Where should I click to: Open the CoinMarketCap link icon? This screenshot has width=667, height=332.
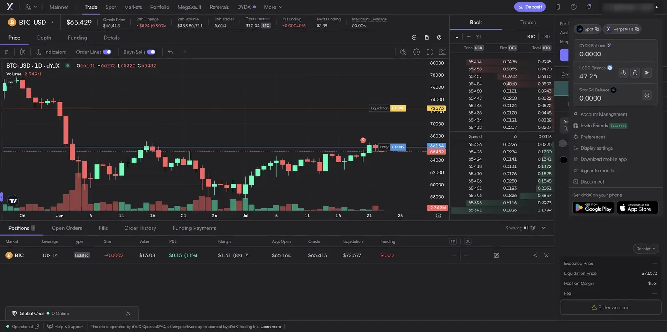pos(414,38)
